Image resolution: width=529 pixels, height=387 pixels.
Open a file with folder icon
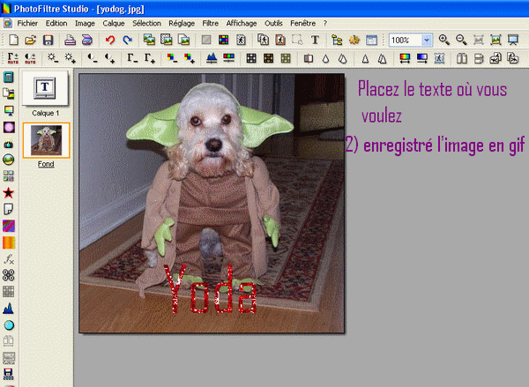[30, 40]
